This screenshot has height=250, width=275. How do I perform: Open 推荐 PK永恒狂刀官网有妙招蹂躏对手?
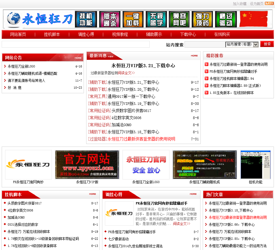[x=233, y=71]
